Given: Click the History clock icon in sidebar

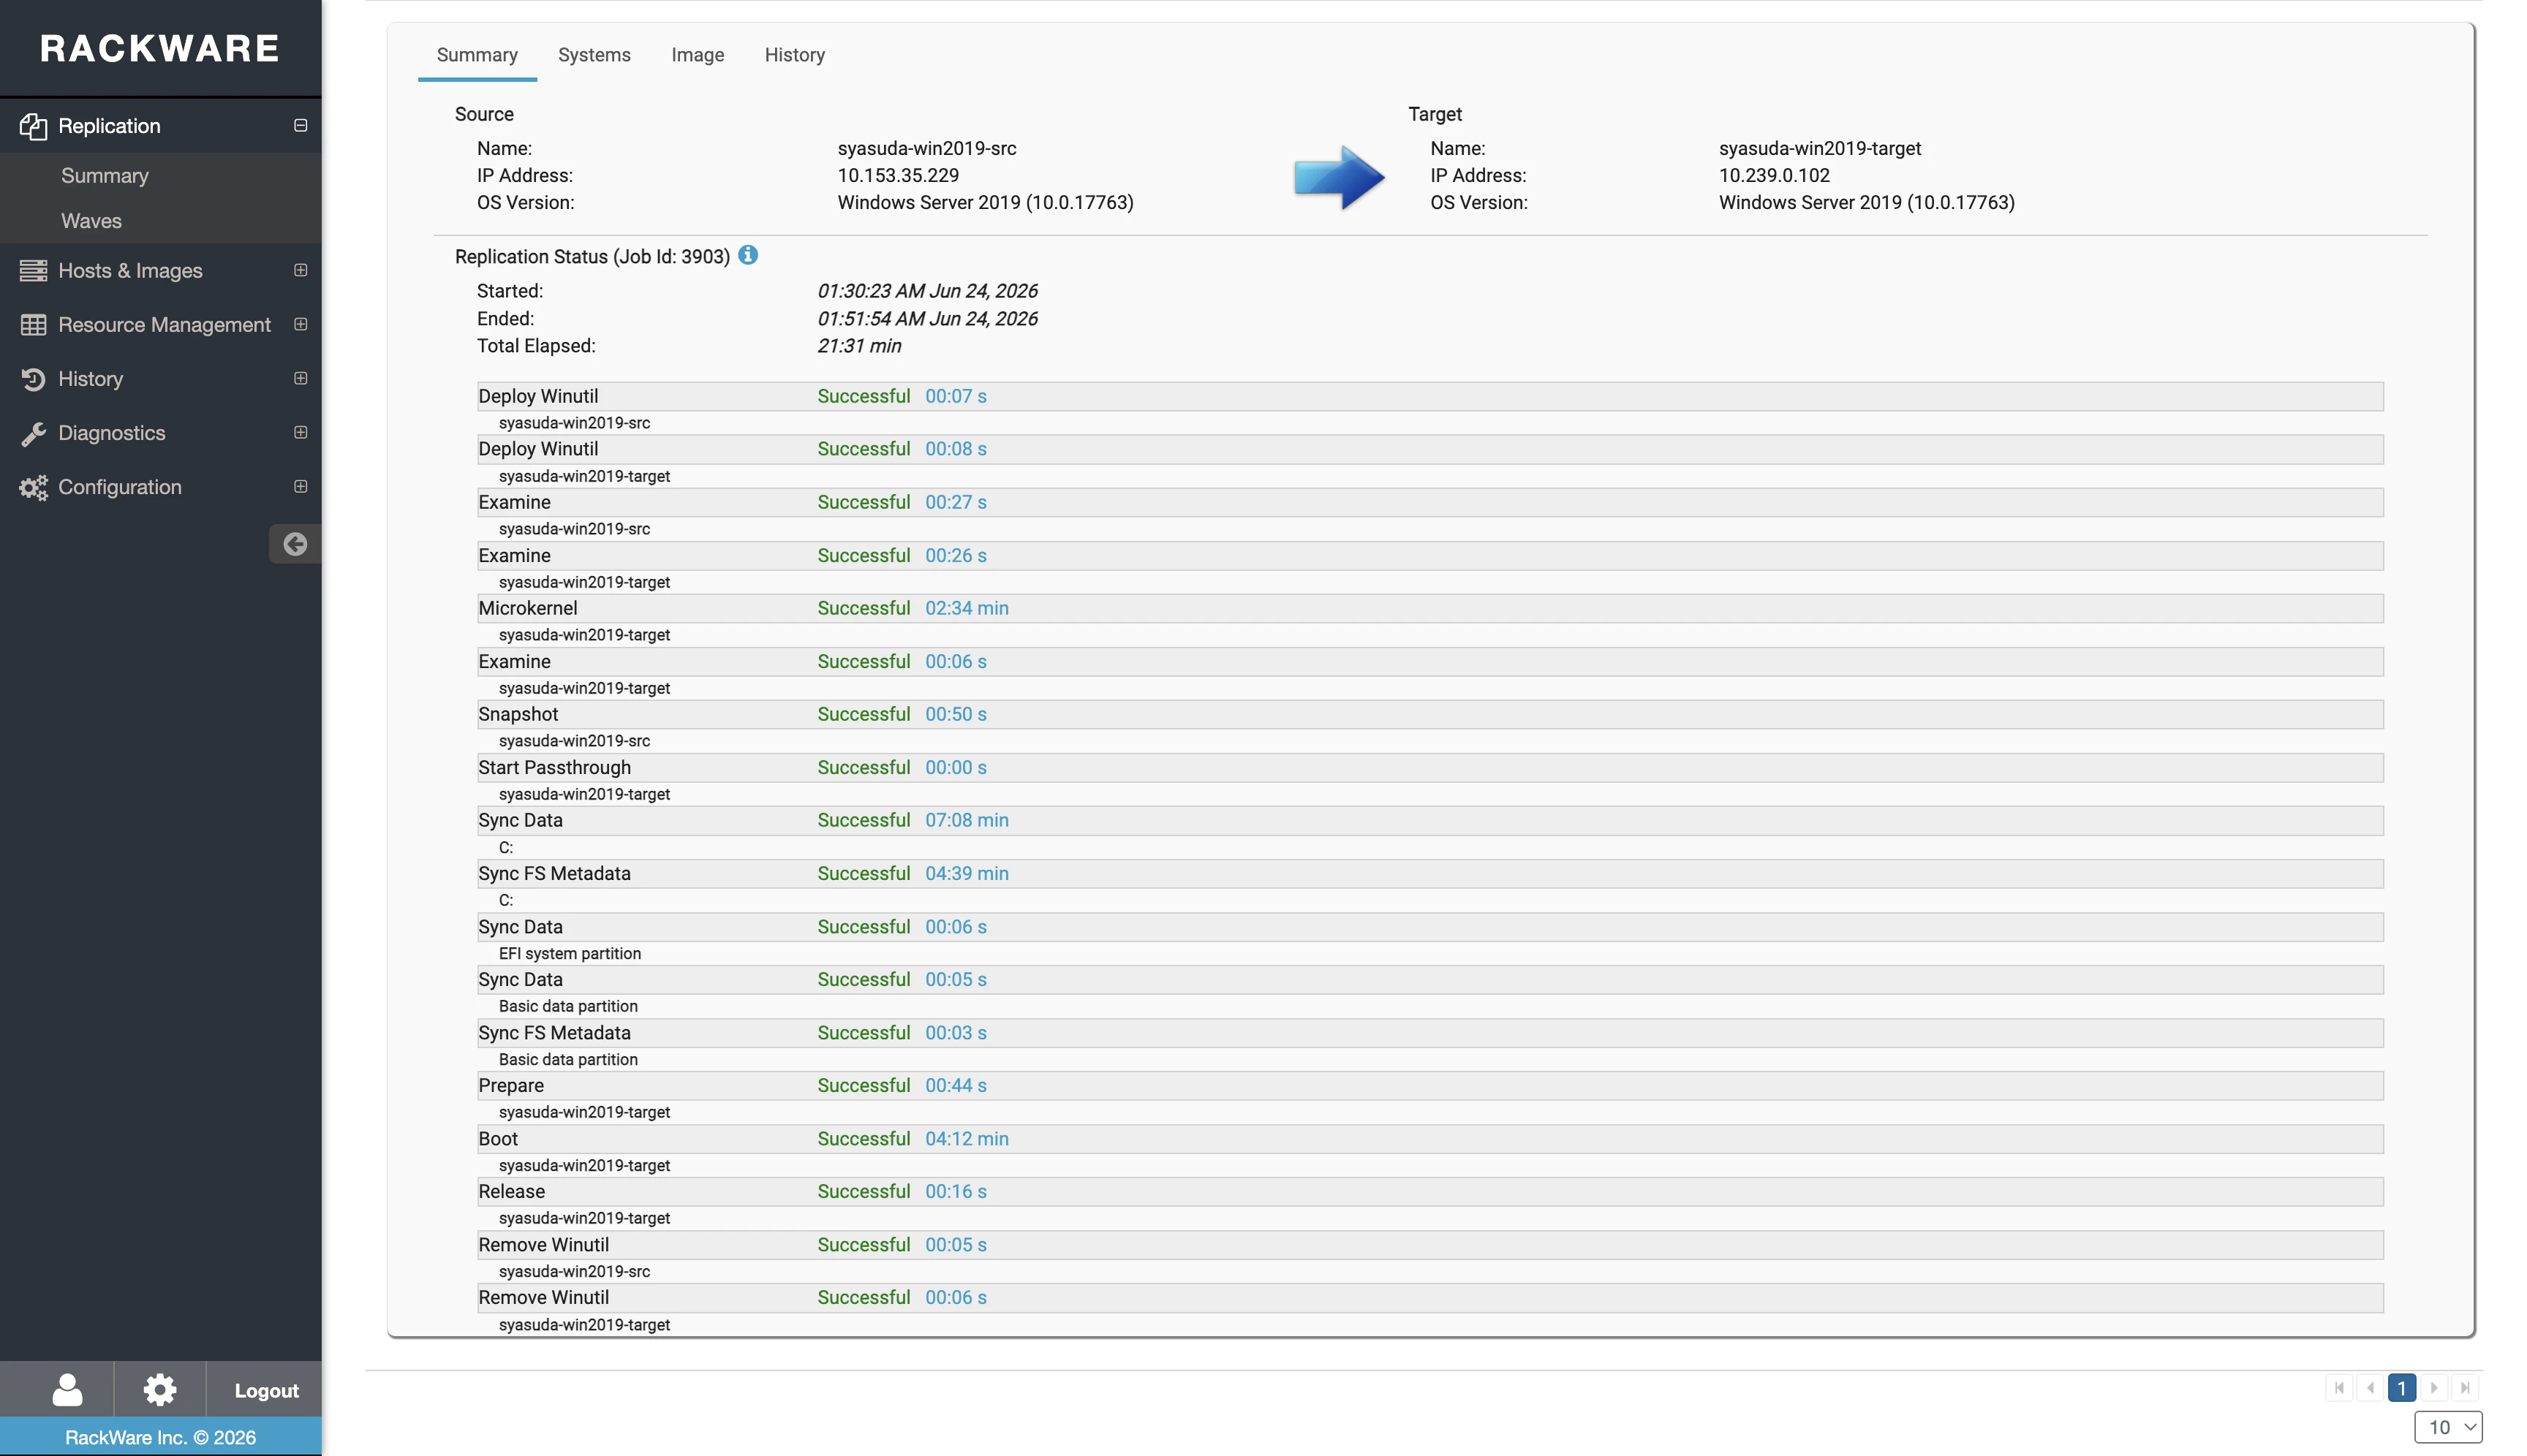Looking at the screenshot, I should pyautogui.click(x=33, y=379).
